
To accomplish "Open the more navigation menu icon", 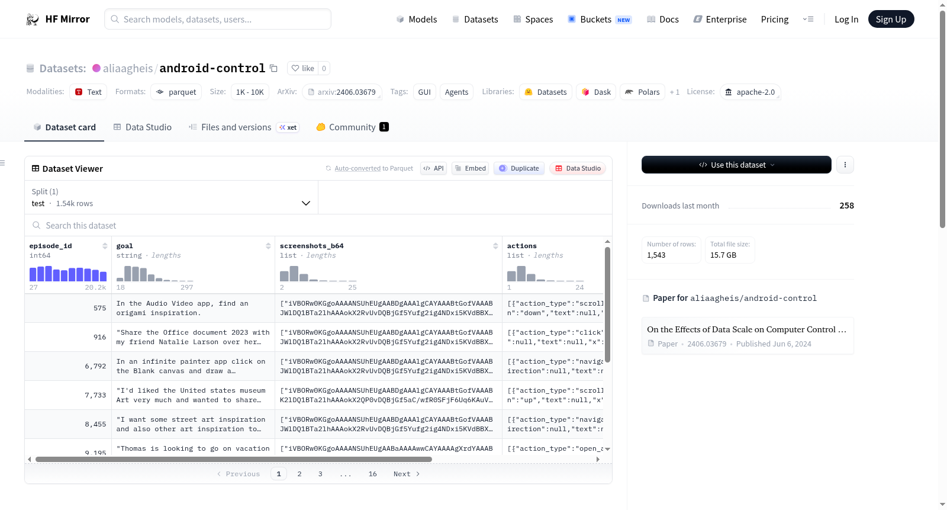I will pos(808,19).
